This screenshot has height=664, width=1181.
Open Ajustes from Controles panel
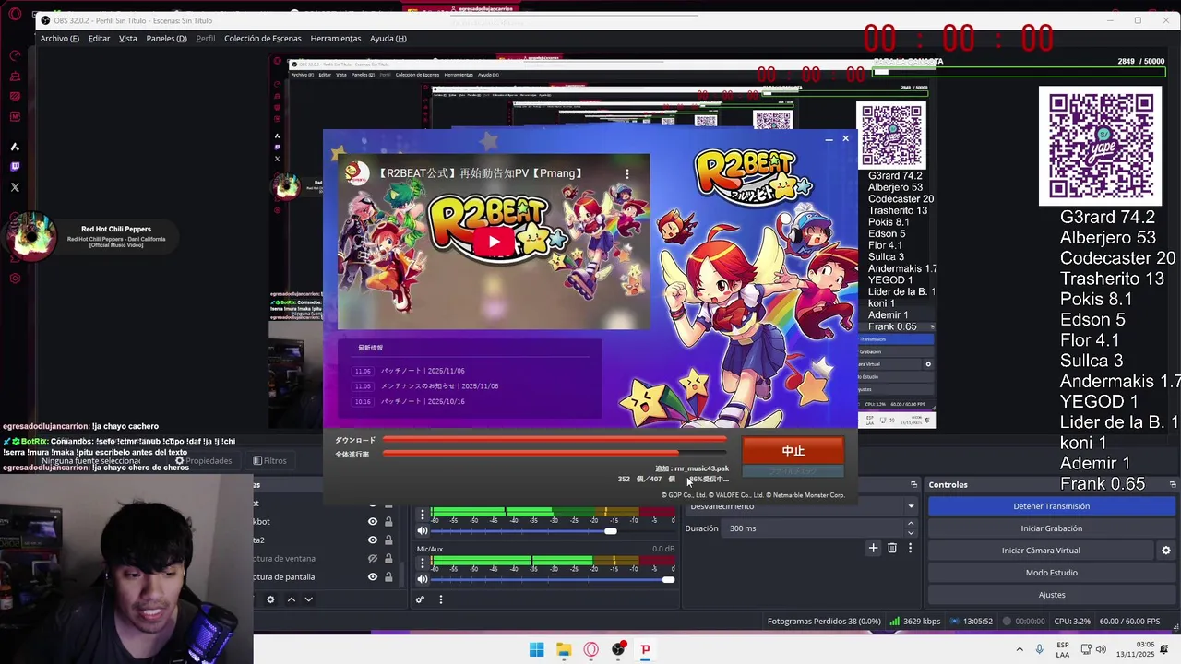[1052, 595]
